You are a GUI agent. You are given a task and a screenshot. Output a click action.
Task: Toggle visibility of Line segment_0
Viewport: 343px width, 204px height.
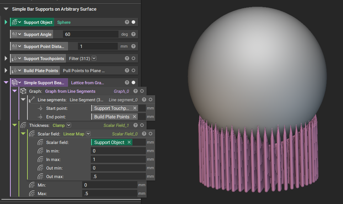[151, 100]
